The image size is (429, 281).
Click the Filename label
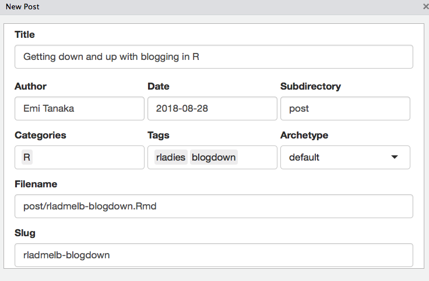(36, 184)
